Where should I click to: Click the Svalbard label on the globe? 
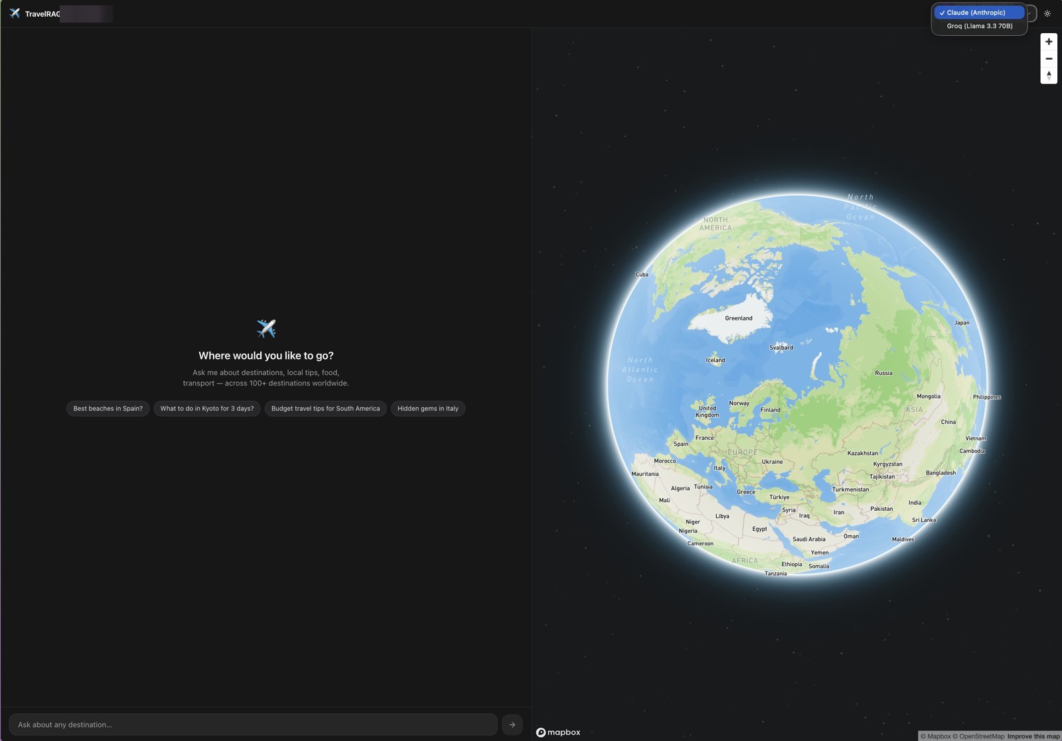pos(781,348)
